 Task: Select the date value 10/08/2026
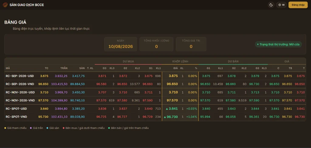(x=121, y=47)
